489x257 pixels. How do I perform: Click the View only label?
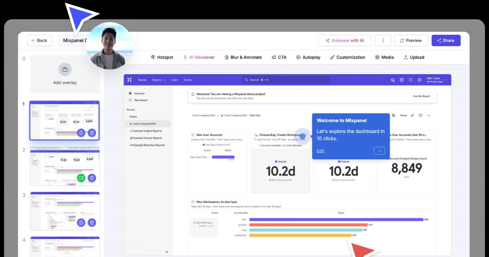click(255, 115)
